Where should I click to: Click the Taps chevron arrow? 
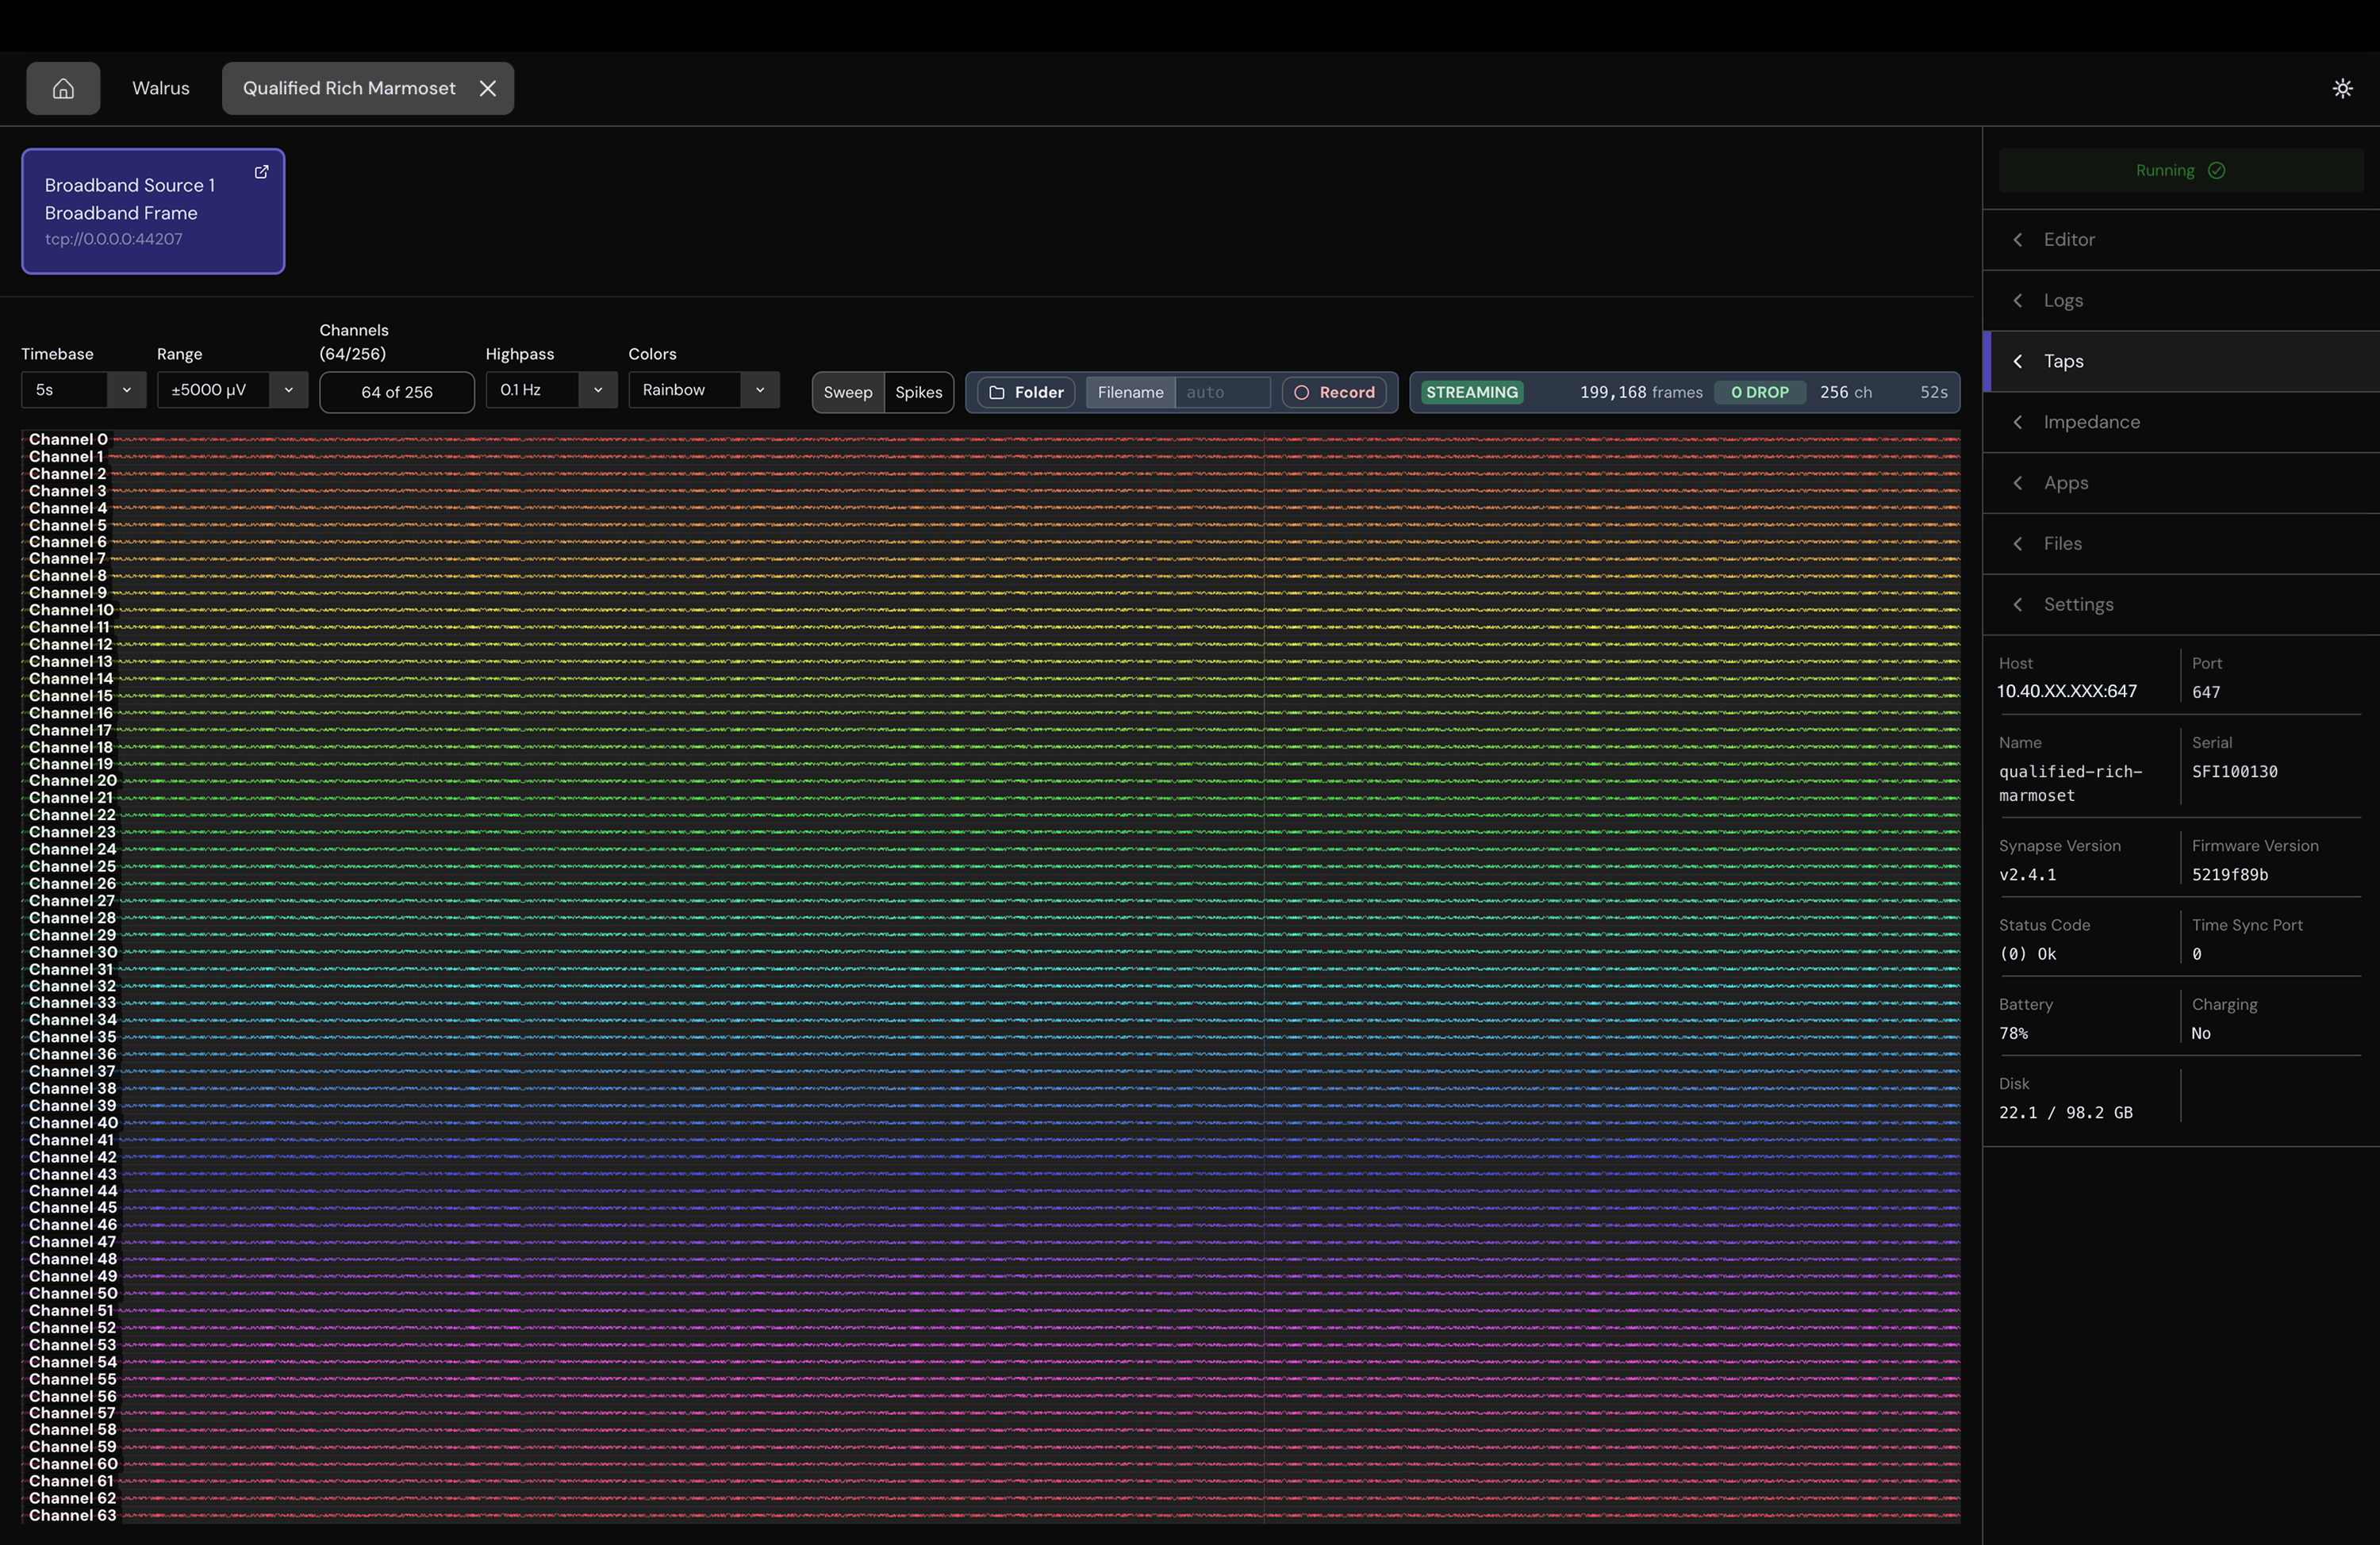(2018, 361)
